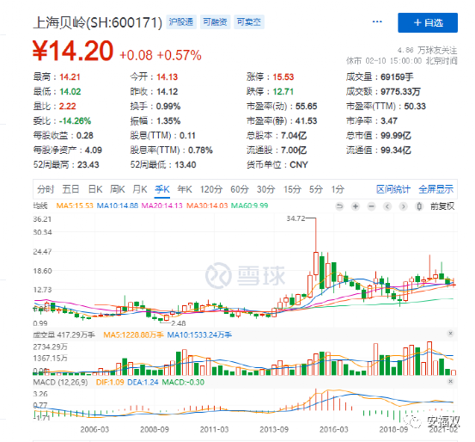475x442 pixels.
Task: Click the 成交额 9775.33万 value
Action: tap(400, 92)
